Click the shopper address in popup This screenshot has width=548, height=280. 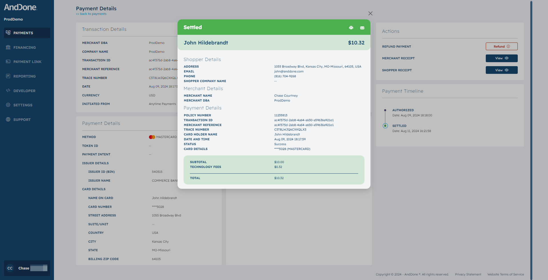pyautogui.click(x=318, y=66)
